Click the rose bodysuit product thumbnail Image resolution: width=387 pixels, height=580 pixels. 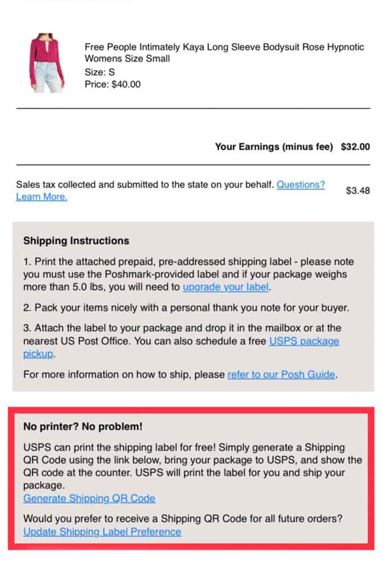point(46,62)
